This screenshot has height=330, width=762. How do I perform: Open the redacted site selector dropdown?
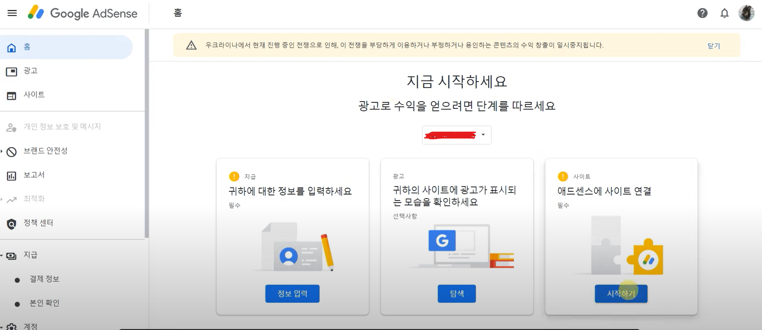456,135
